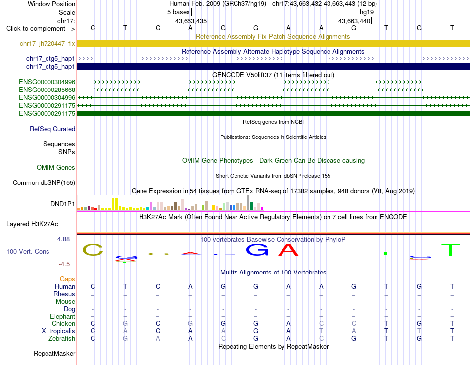The height and width of the screenshot is (365, 470).
Task: Open the Alternate Haplotype Sequence Alignments title
Action: [x=273, y=51]
